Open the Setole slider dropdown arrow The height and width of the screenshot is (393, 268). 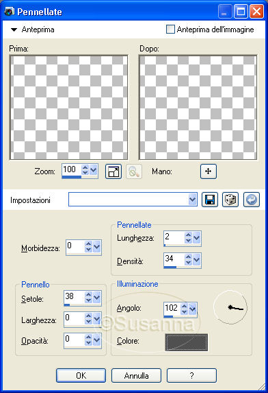97,297
